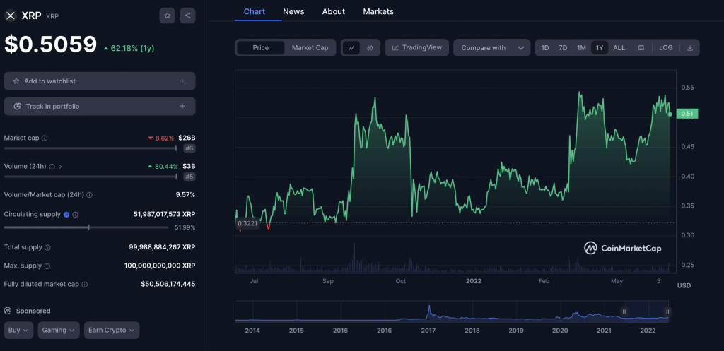This screenshot has width=724, height=351.
Task: Set chart range to 1Y
Action: pos(600,47)
